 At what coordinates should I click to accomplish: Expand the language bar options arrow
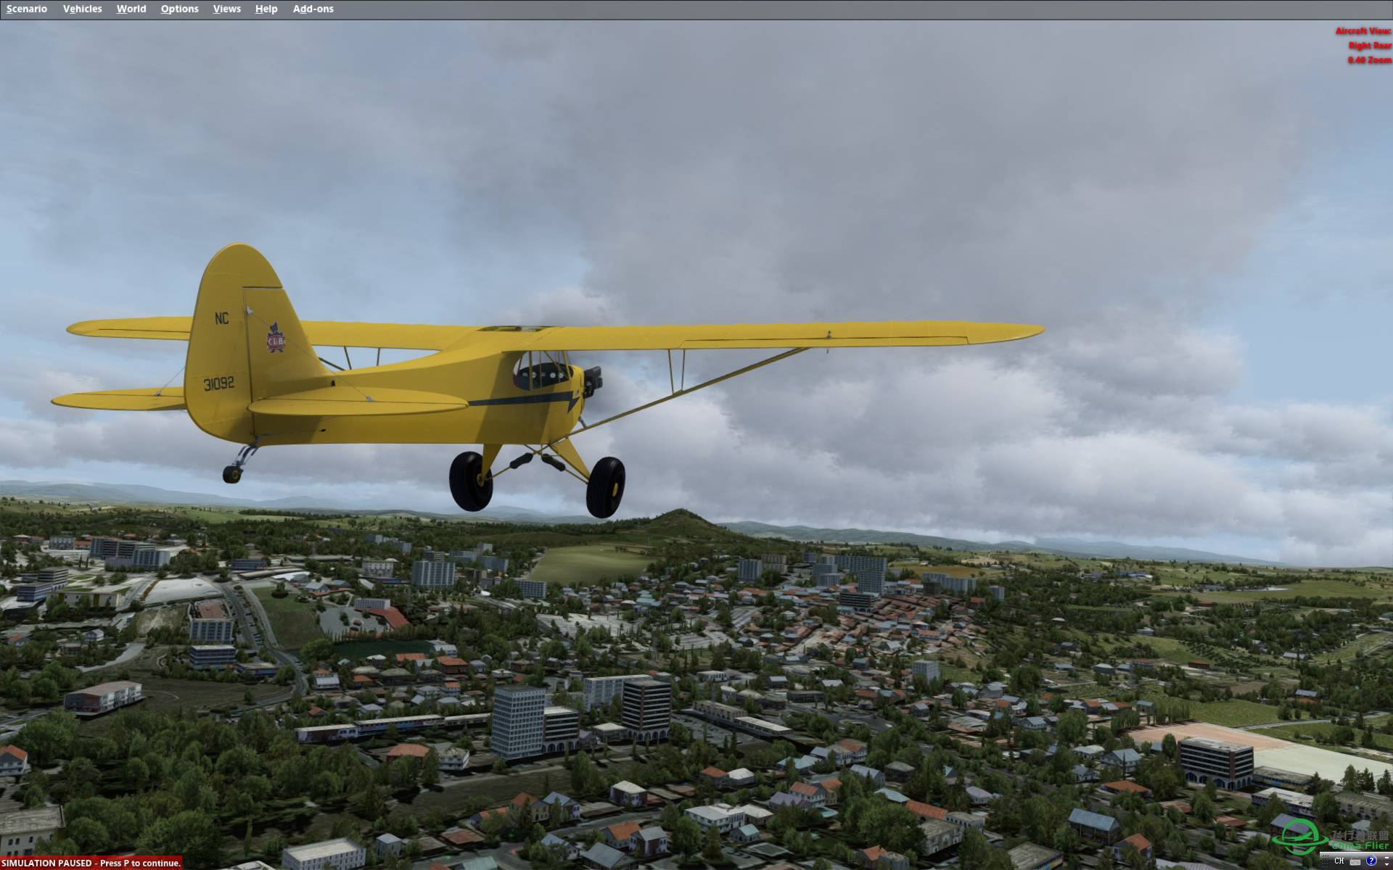[1386, 864]
